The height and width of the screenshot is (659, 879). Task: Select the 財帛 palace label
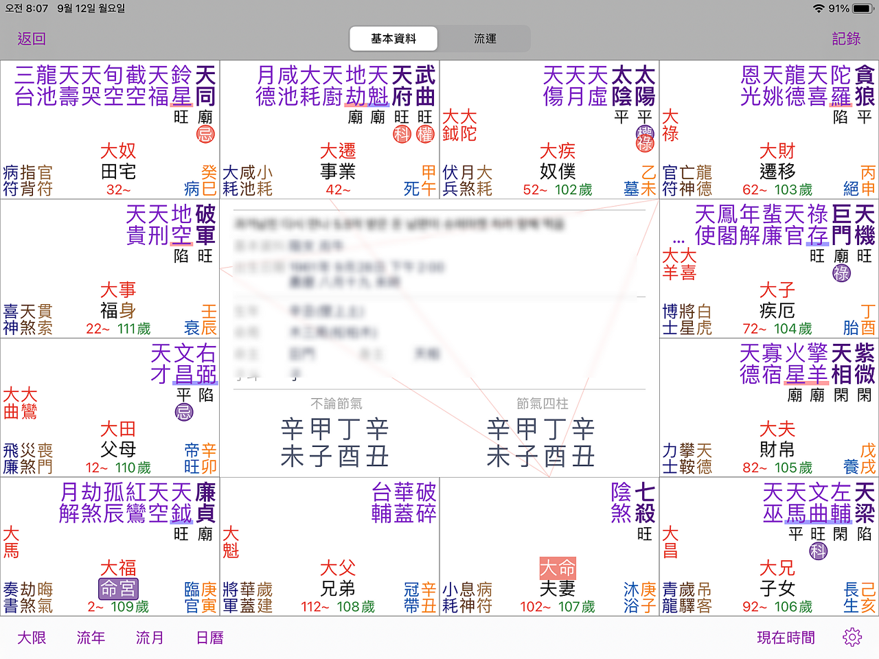pyautogui.click(x=777, y=449)
